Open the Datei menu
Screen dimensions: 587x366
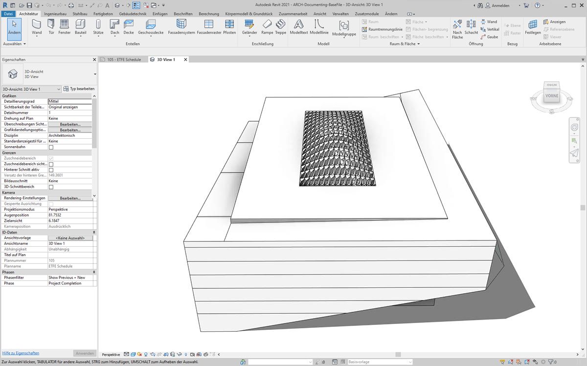[x=8, y=14]
